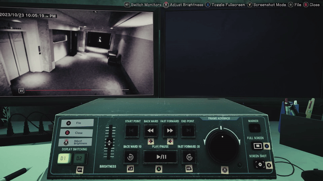This screenshot has height=181, width=323.
Task: Switch display to D2
Action: coord(80,158)
